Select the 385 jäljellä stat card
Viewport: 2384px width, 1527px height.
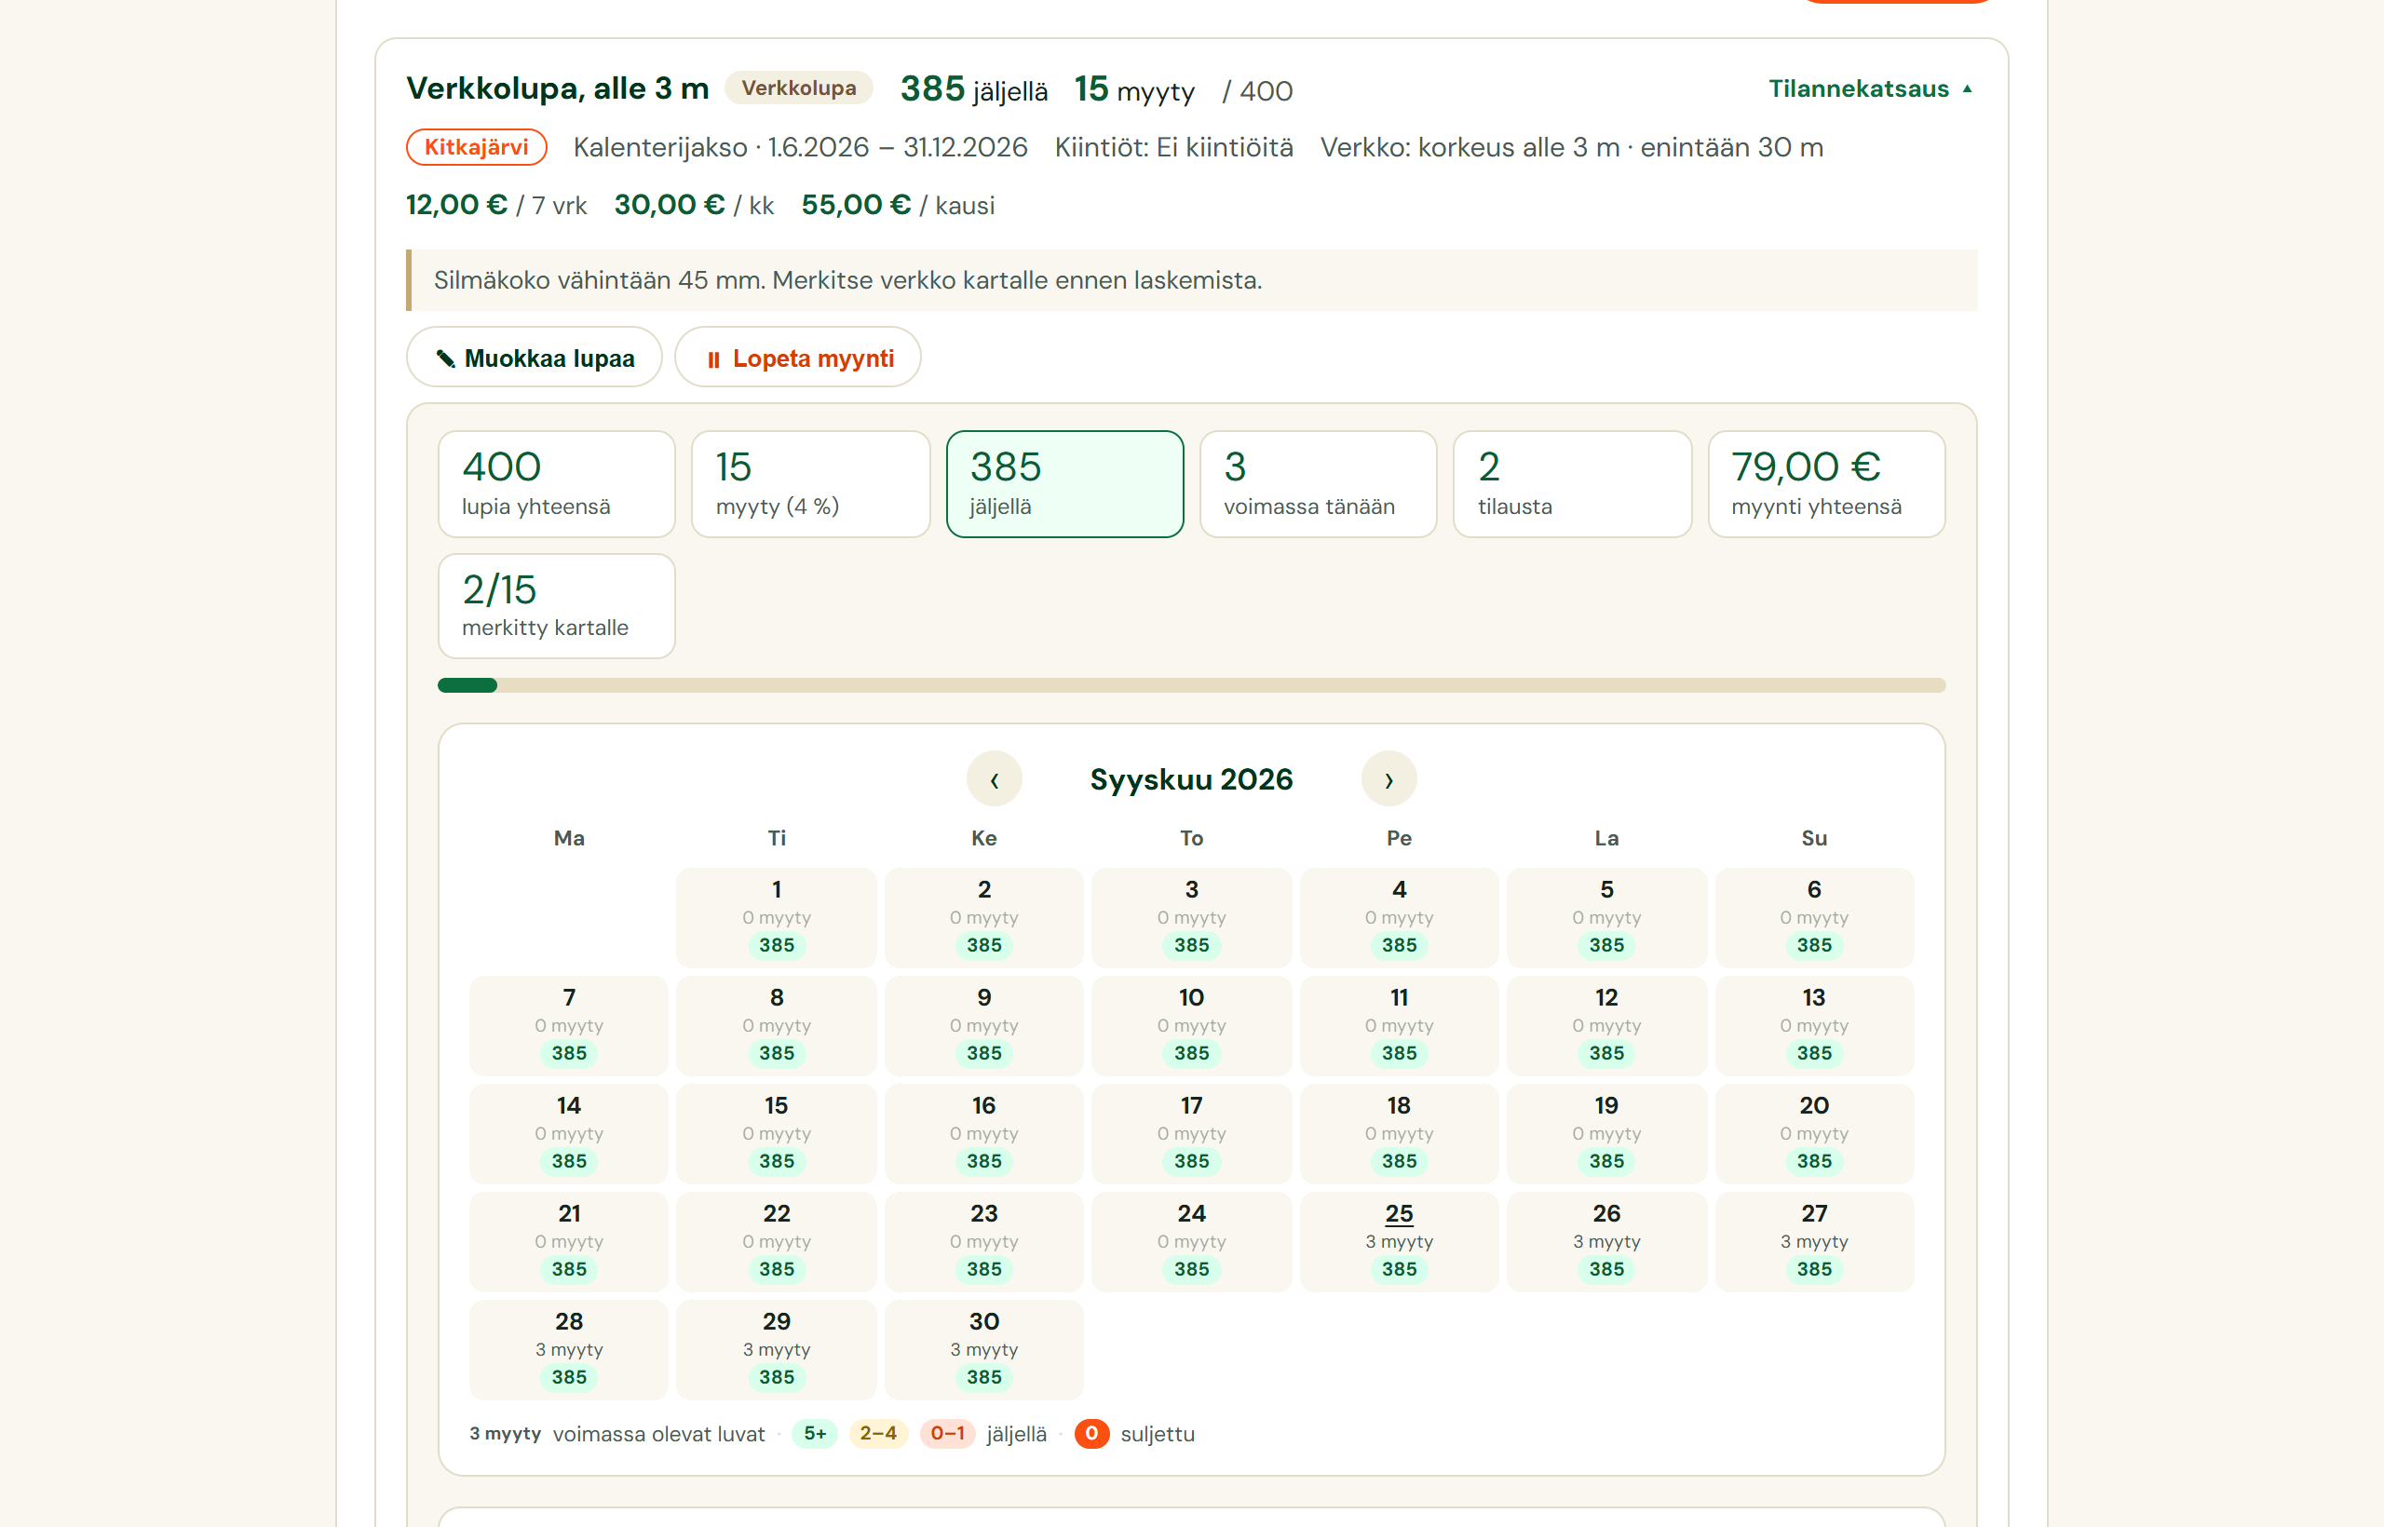(x=1065, y=484)
